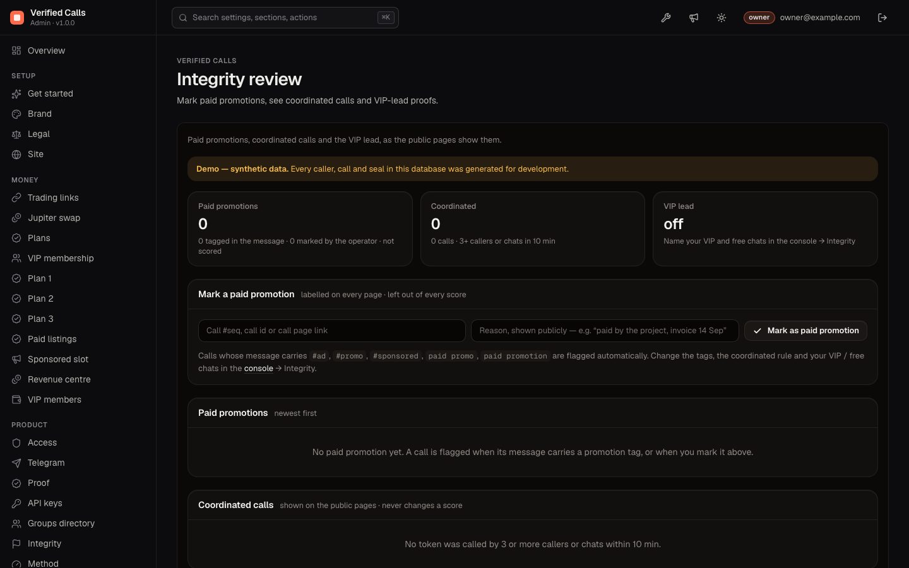Screen dimensions: 909x568
Task: Click the VIP membership people icon
Action: click(x=16, y=258)
